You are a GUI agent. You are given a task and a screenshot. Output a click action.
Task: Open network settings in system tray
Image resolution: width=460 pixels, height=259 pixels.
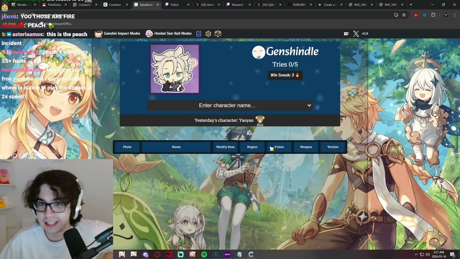pos(422,254)
